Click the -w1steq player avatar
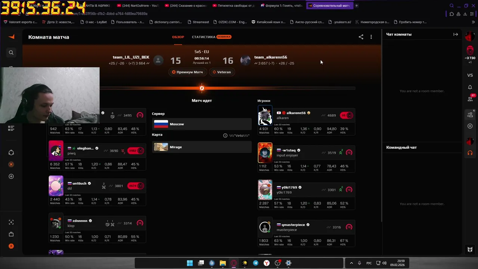Image resolution: width=478 pixels, height=269 pixels. 265,153
